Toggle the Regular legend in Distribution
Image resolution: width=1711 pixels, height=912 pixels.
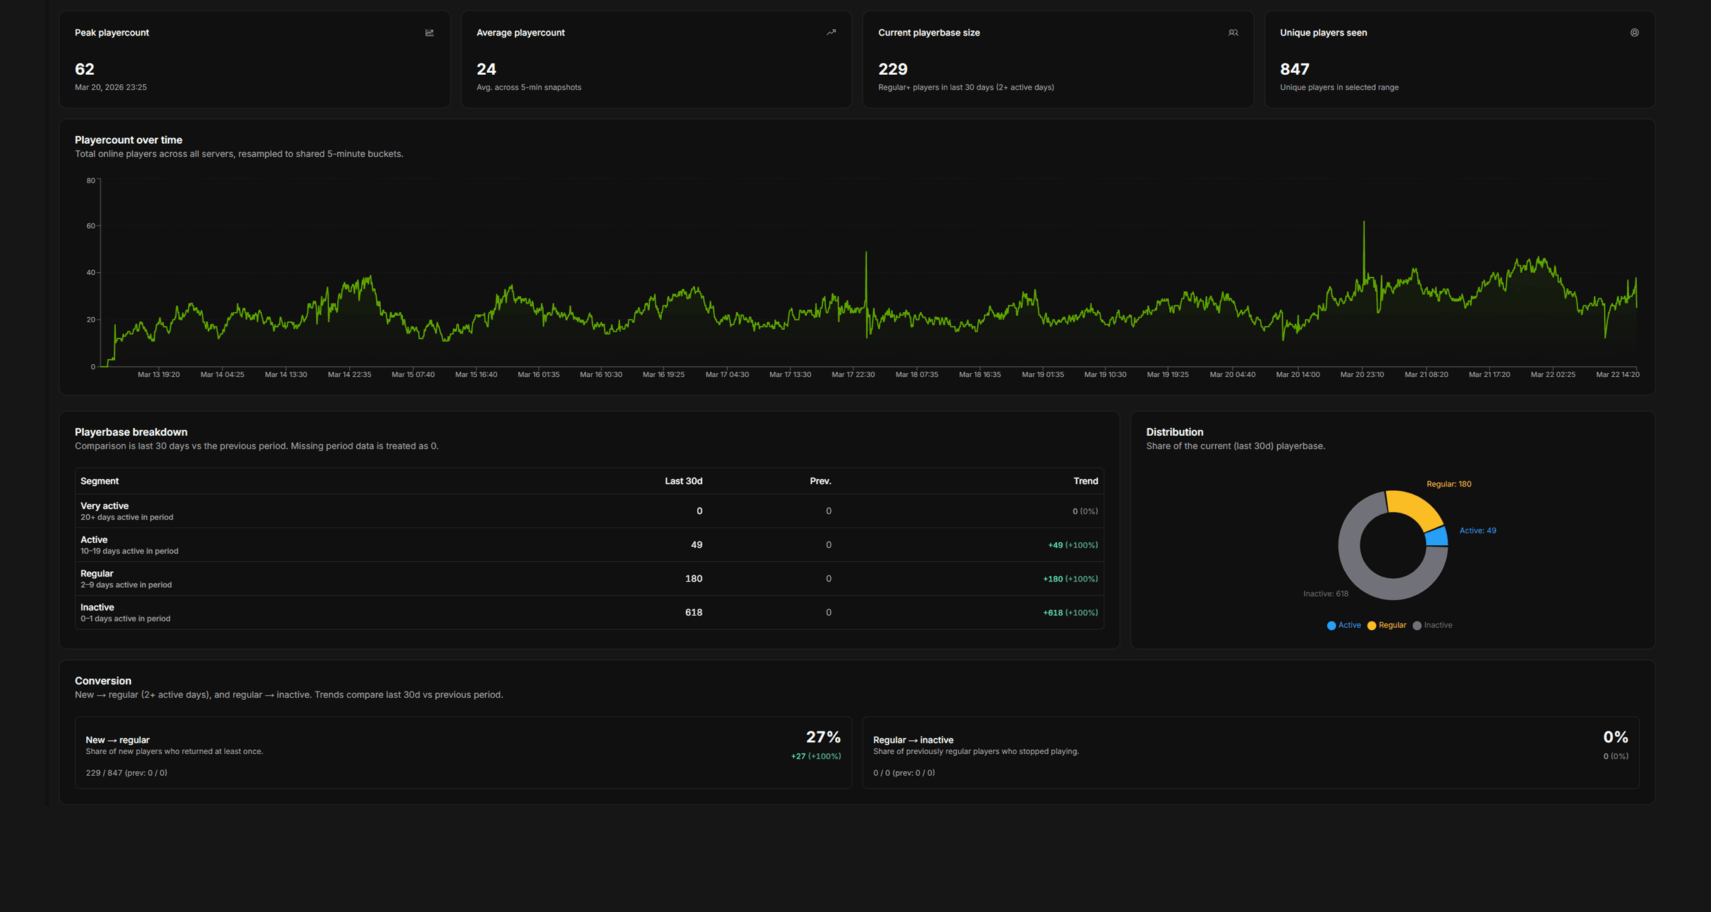click(x=1387, y=624)
